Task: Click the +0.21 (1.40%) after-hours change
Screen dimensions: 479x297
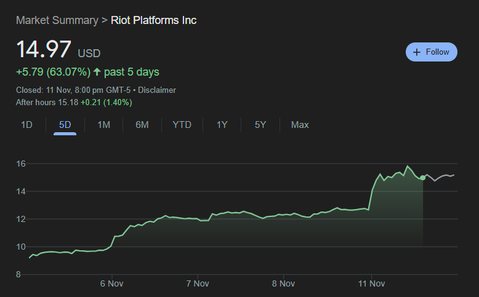Action: click(x=107, y=102)
